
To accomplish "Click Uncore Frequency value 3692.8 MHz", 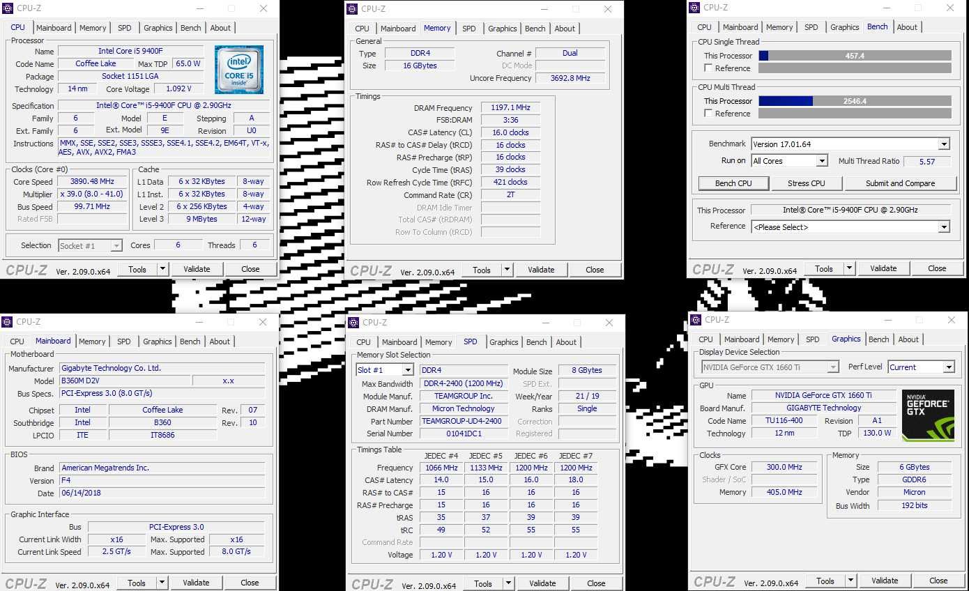I will tap(570, 79).
